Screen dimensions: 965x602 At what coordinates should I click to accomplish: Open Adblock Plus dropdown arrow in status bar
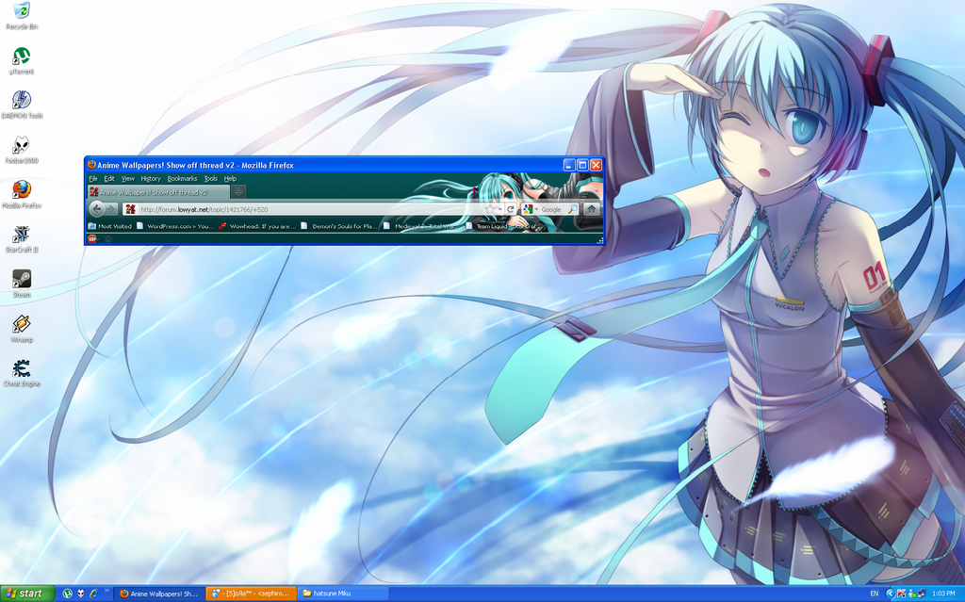98,239
